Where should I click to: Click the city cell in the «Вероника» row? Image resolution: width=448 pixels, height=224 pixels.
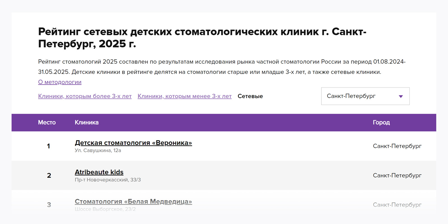point(397,146)
